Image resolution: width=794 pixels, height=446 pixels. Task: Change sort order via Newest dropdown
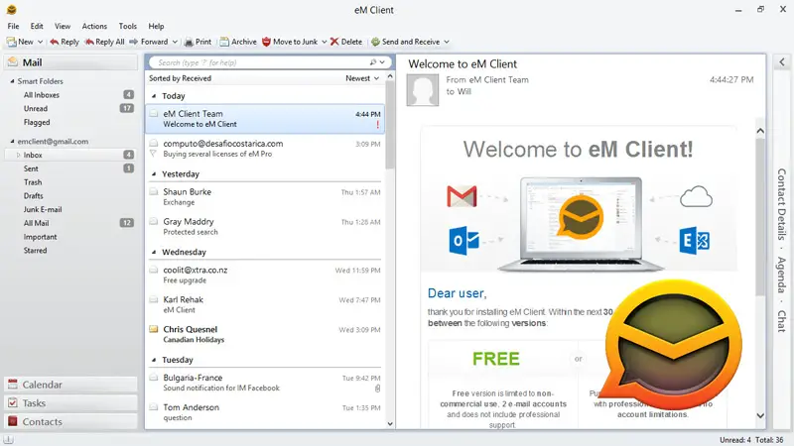coord(362,78)
